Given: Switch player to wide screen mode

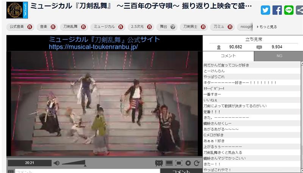Looking at the screenshot, I should click(x=169, y=163).
